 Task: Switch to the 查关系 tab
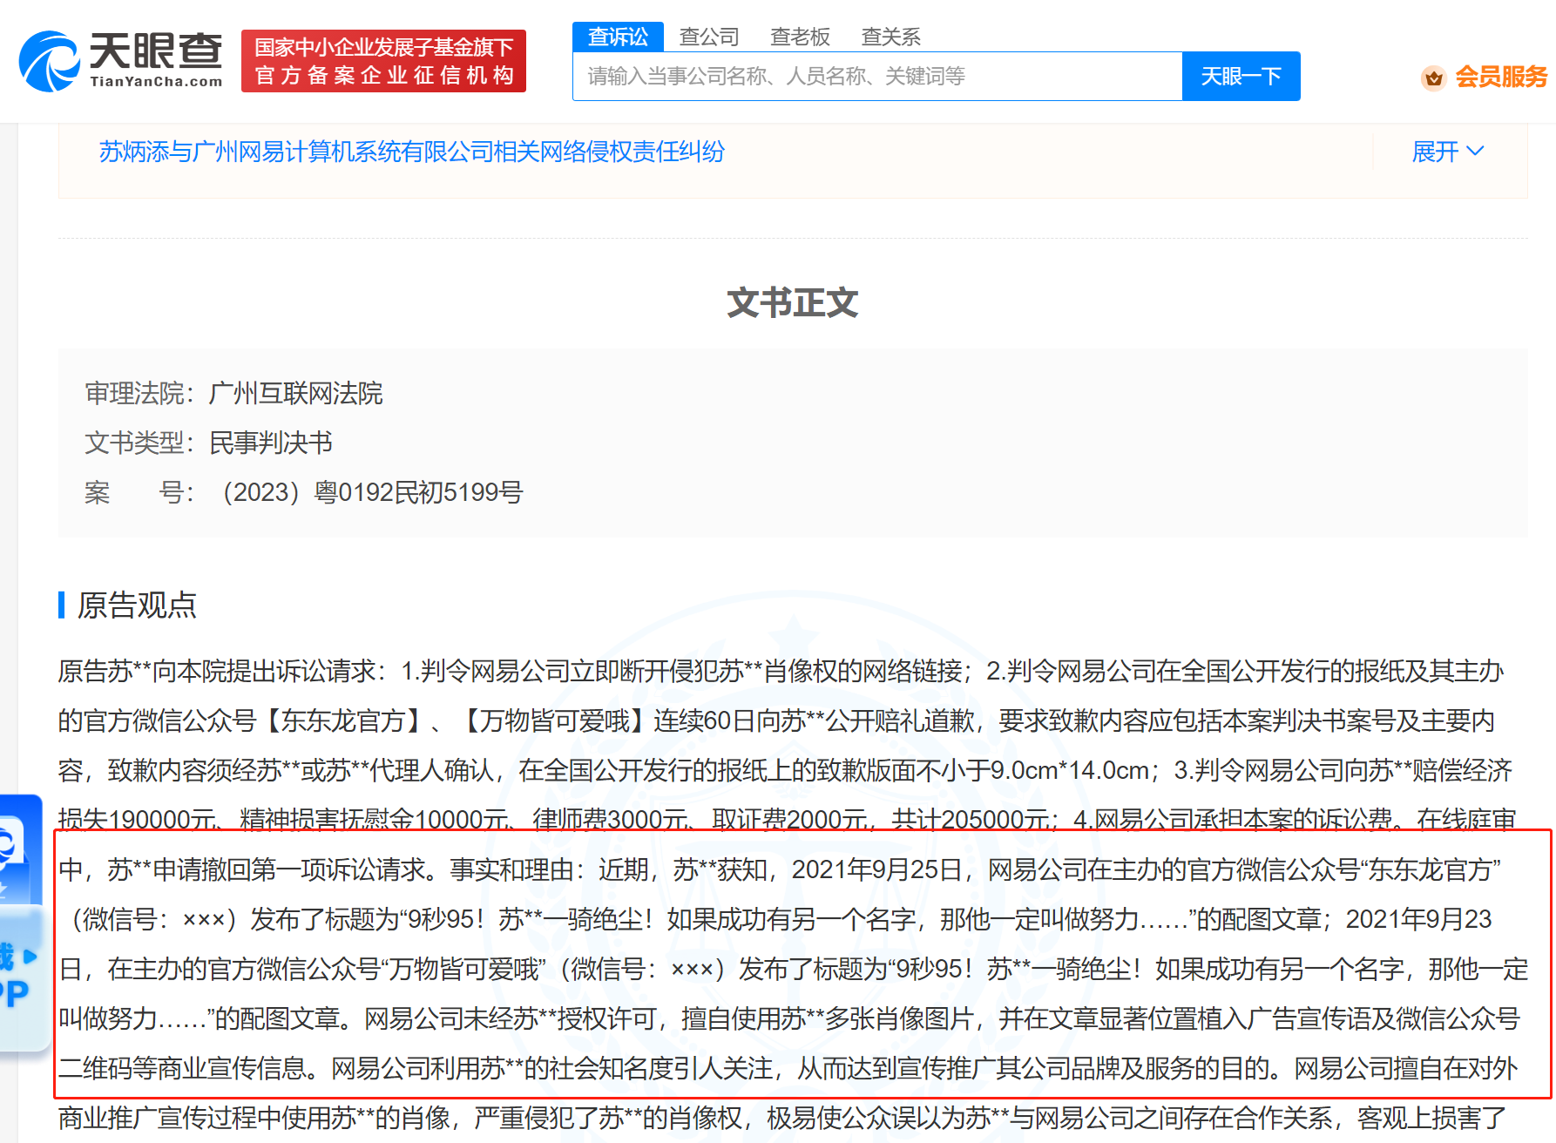(890, 37)
